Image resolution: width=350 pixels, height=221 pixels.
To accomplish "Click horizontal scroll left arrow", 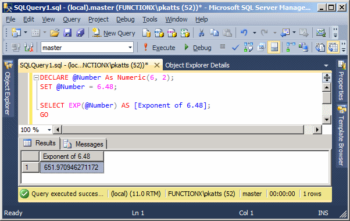I will coord(58,130).
